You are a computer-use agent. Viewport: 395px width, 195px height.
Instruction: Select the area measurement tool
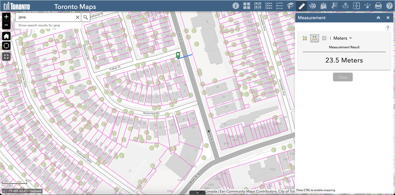(x=305, y=38)
